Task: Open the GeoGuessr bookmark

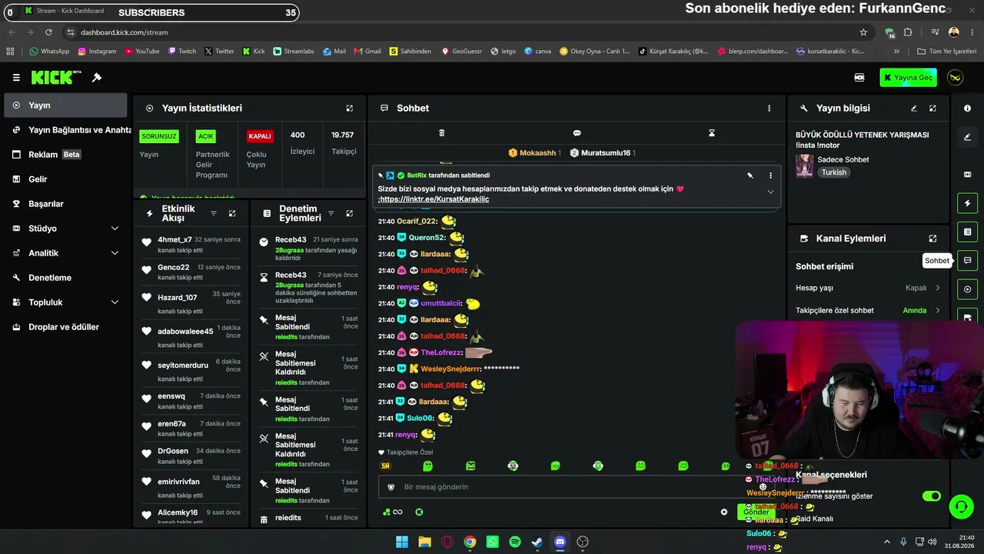Action: coord(461,52)
